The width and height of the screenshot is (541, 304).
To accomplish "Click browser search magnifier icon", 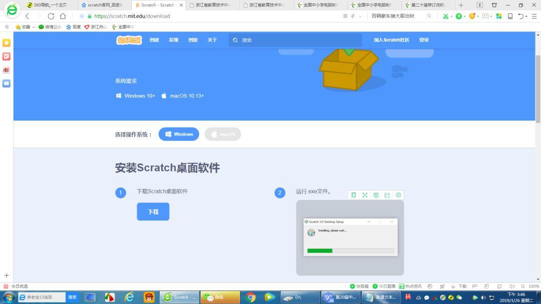I will [429, 16].
